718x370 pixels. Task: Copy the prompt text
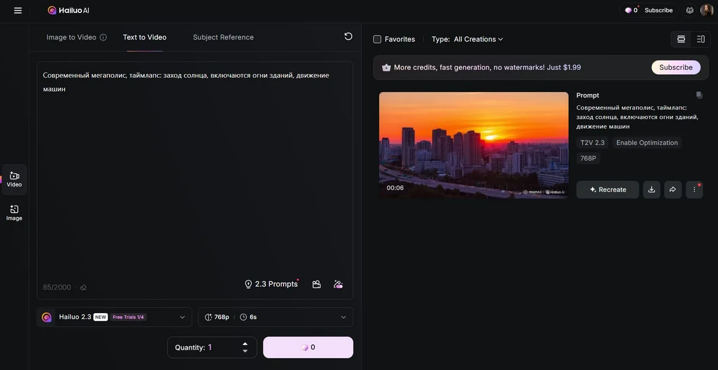click(699, 95)
